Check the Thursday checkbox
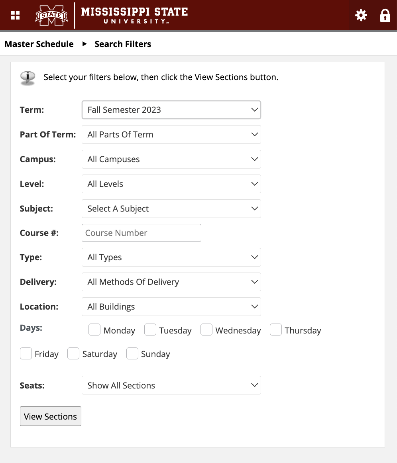This screenshot has width=397, height=463. point(275,330)
